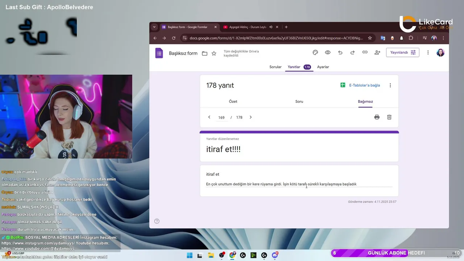Image resolution: width=464 pixels, height=261 pixels.
Task: Open responses card three-dot menu
Action: pos(390,86)
